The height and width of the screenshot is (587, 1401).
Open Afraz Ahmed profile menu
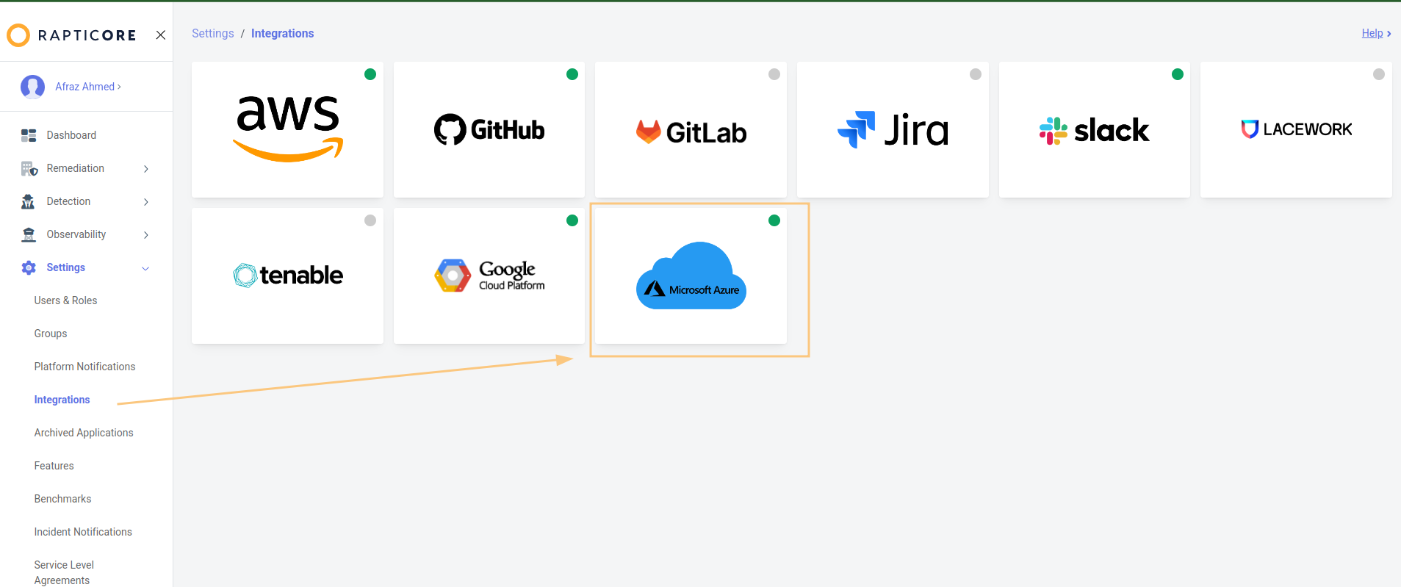[x=88, y=87]
